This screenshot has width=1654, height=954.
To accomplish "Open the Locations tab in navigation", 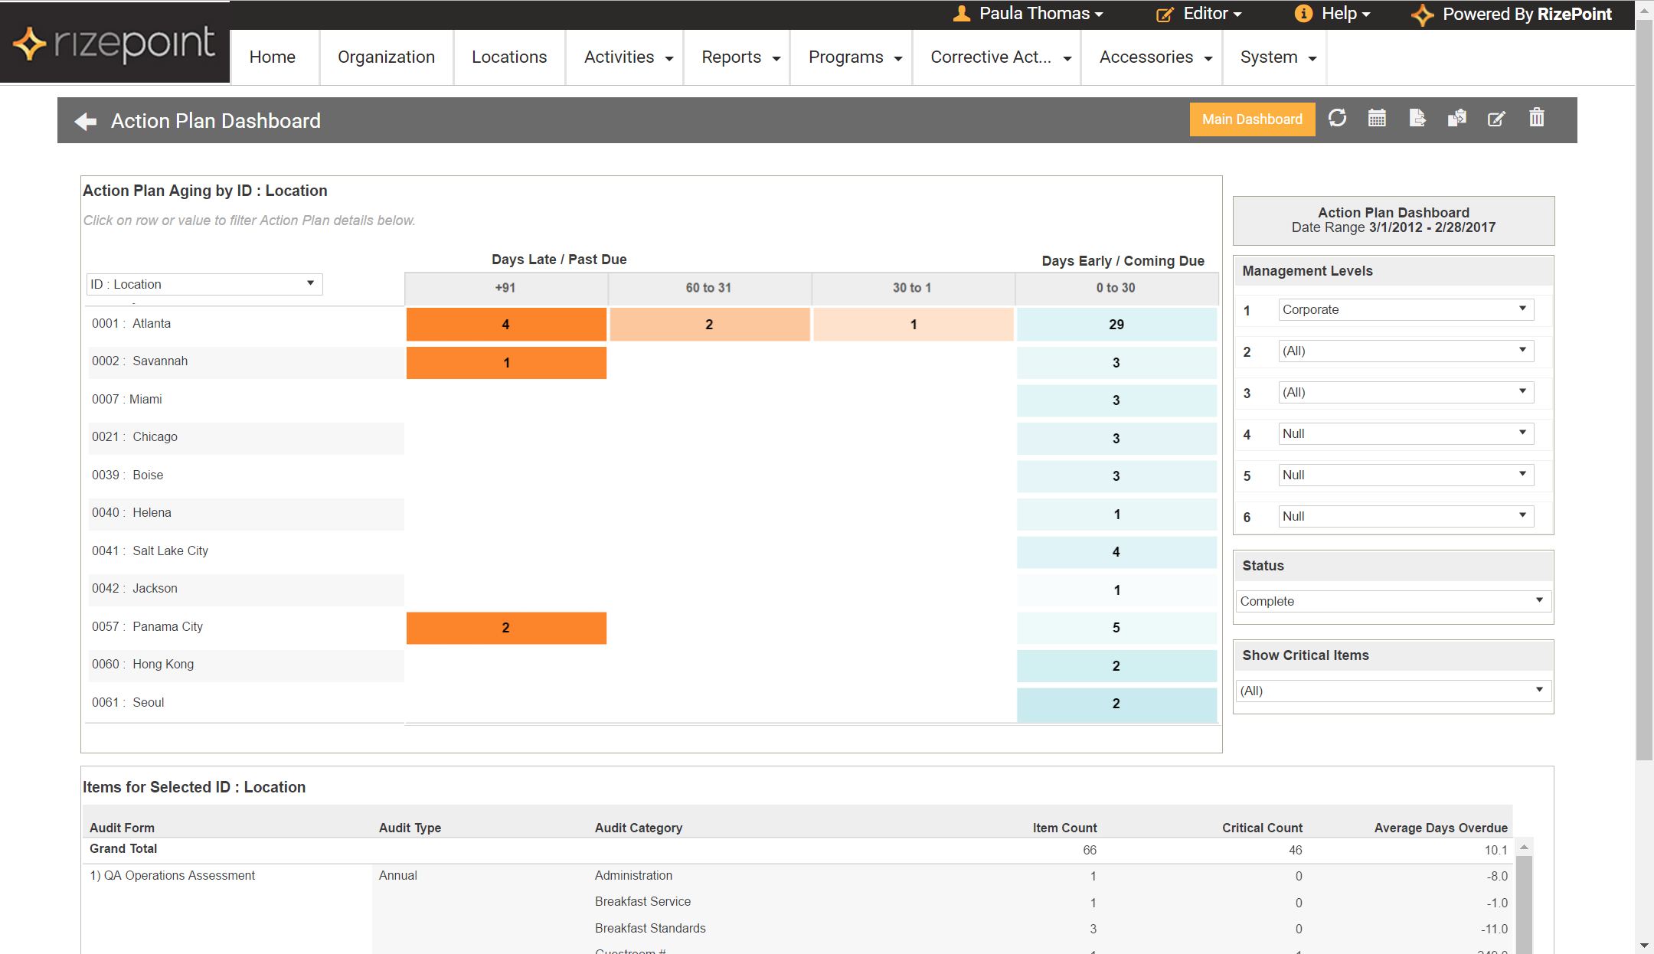I will pos(508,57).
